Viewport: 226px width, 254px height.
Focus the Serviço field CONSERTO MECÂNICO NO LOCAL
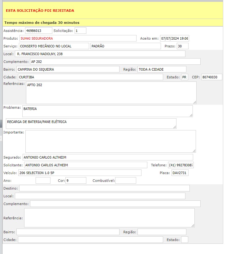click(x=54, y=46)
